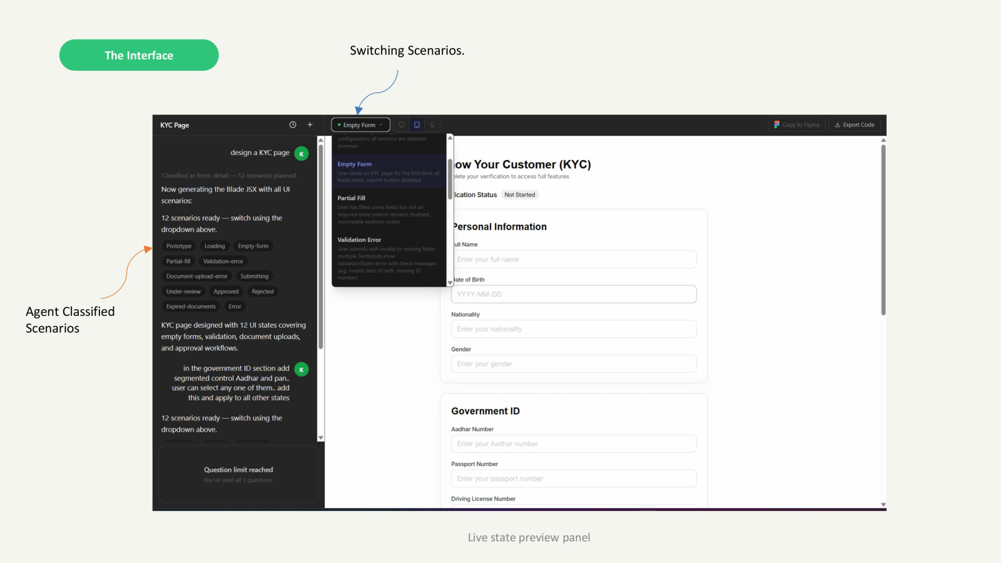Click the Rejected scenario chip
The width and height of the screenshot is (1001, 563).
click(x=263, y=292)
